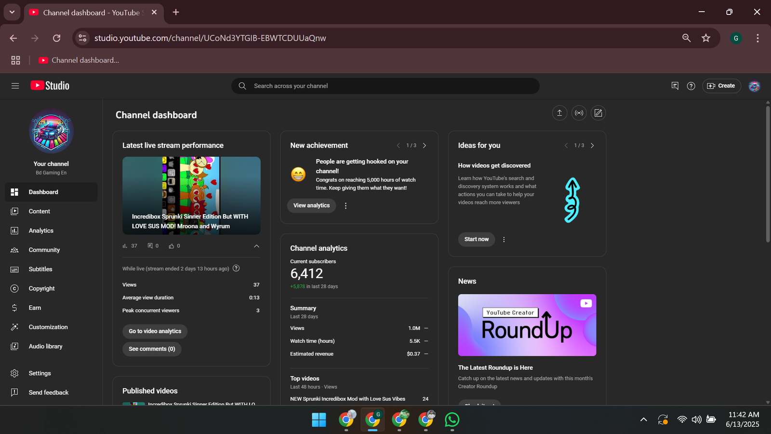Collapse the live stream stats chevron
This screenshot has height=434, width=771.
pyautogui.click(x=256, y=246)
